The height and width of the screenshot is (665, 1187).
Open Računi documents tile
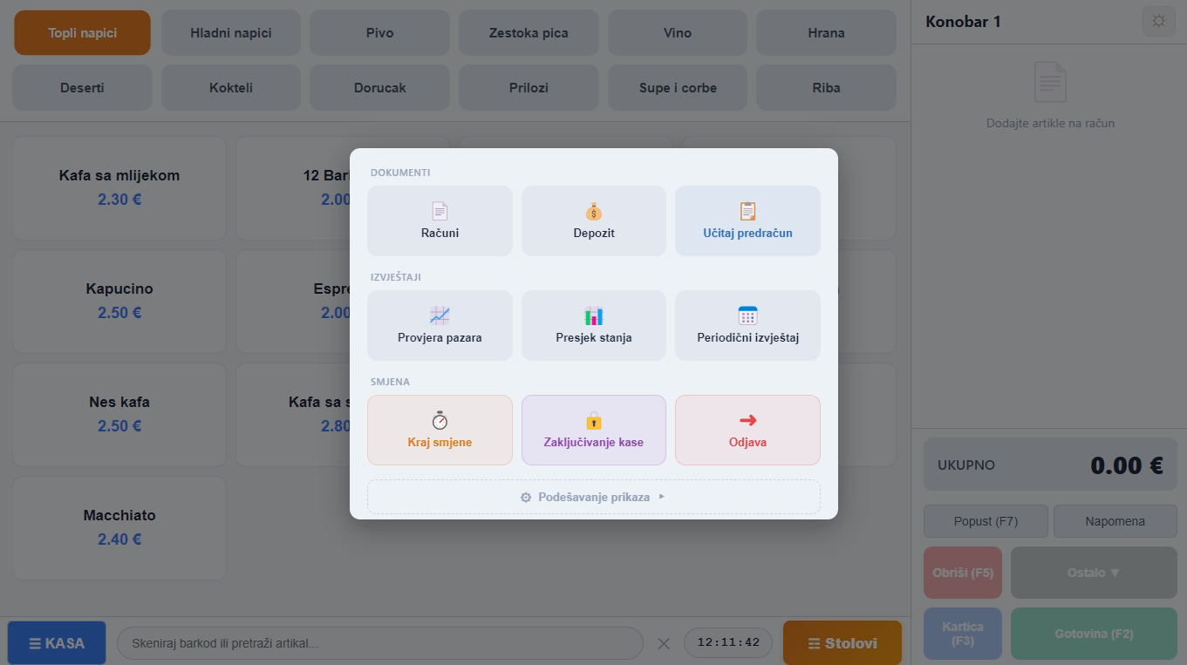click(x=440, y=221)
